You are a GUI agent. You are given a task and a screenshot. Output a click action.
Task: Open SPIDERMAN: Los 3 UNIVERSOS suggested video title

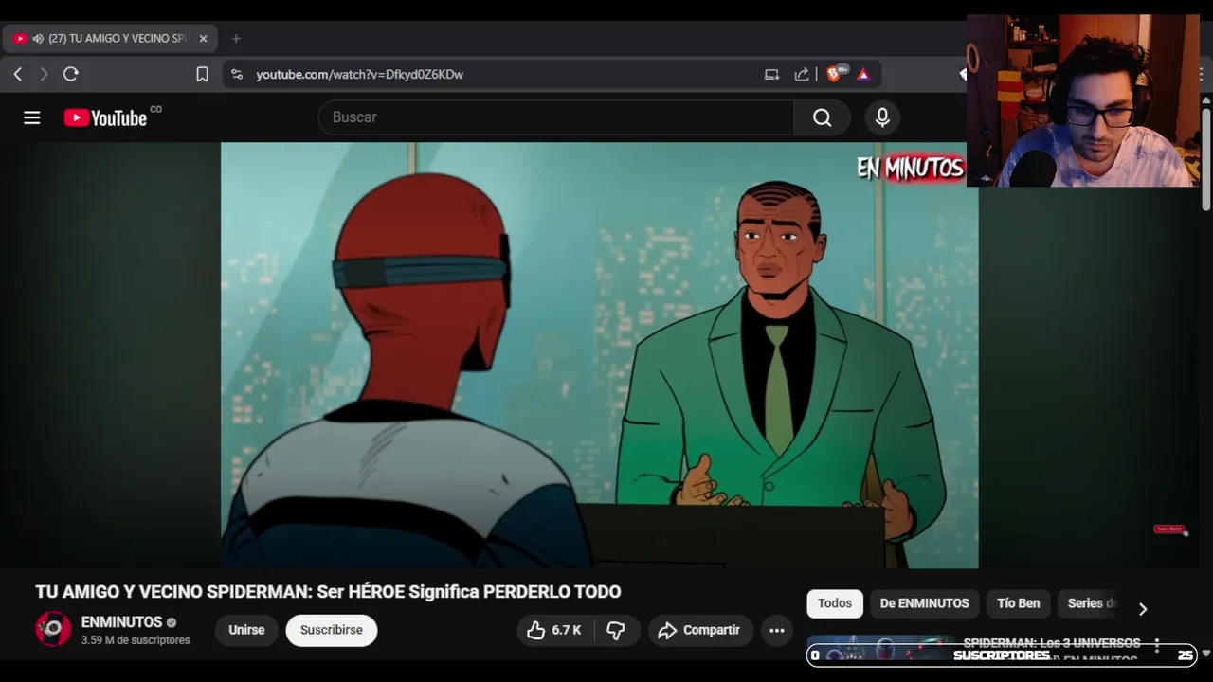point(1052,643)
